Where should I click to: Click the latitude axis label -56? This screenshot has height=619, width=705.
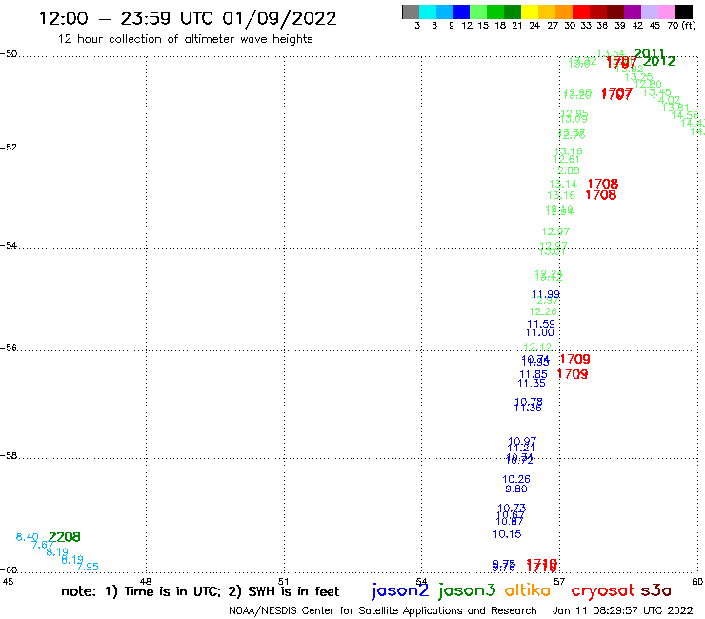pyautogui.click(x=9, y=348)
